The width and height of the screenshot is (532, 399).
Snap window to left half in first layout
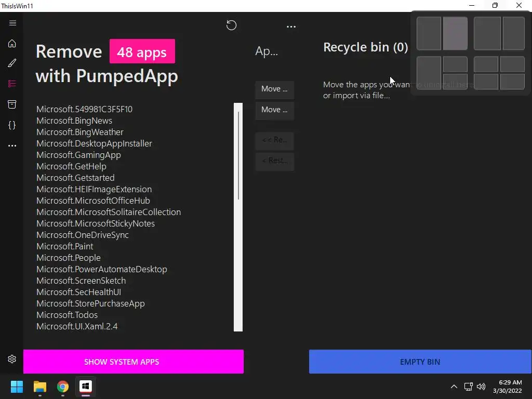tap(429, 34)
